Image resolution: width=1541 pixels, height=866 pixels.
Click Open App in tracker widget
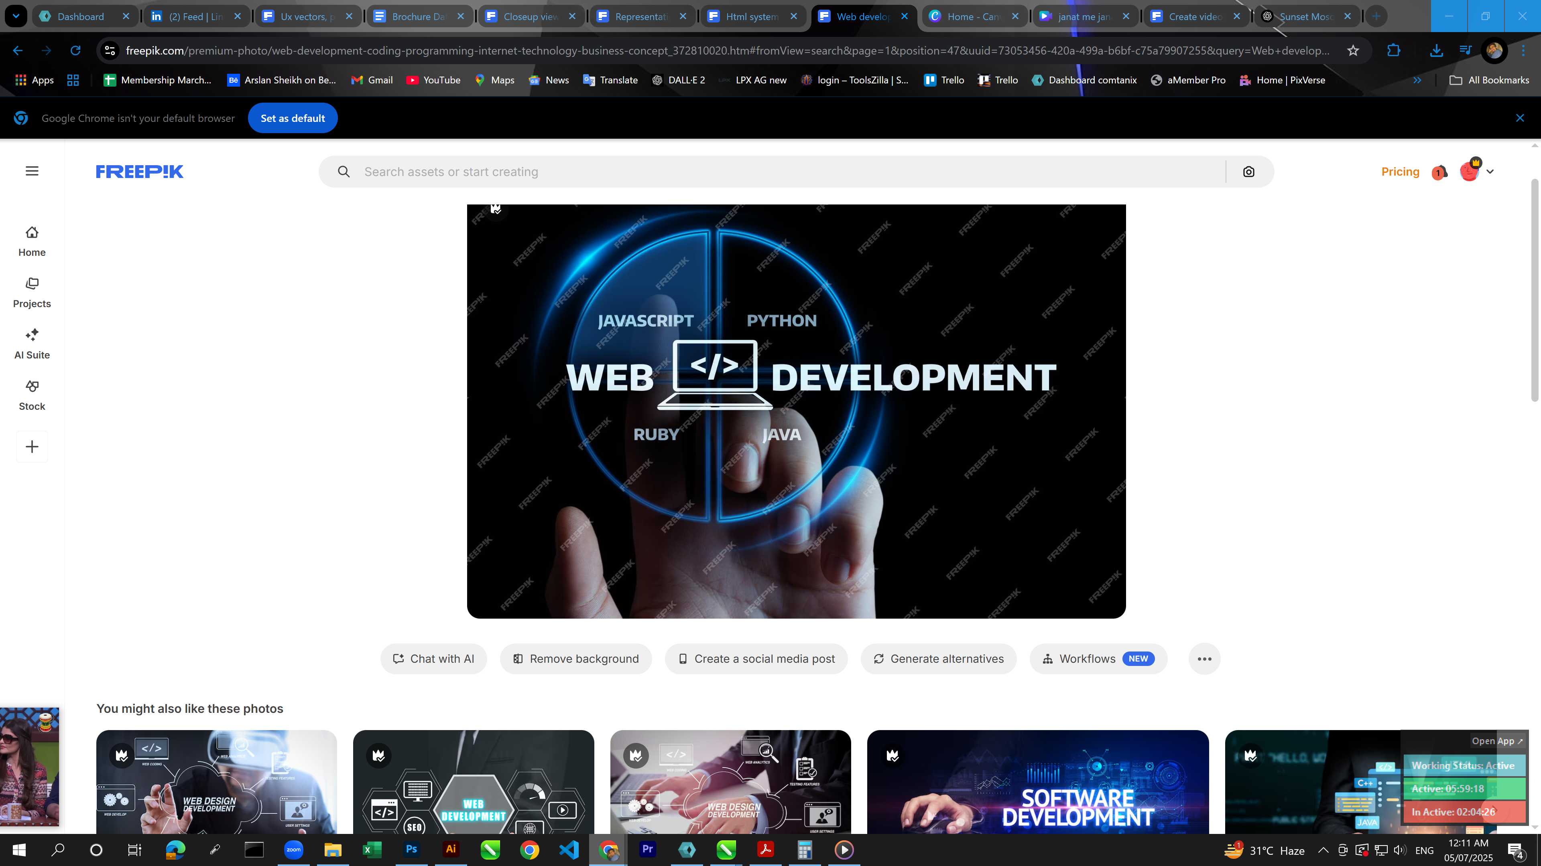point(1497,741)
